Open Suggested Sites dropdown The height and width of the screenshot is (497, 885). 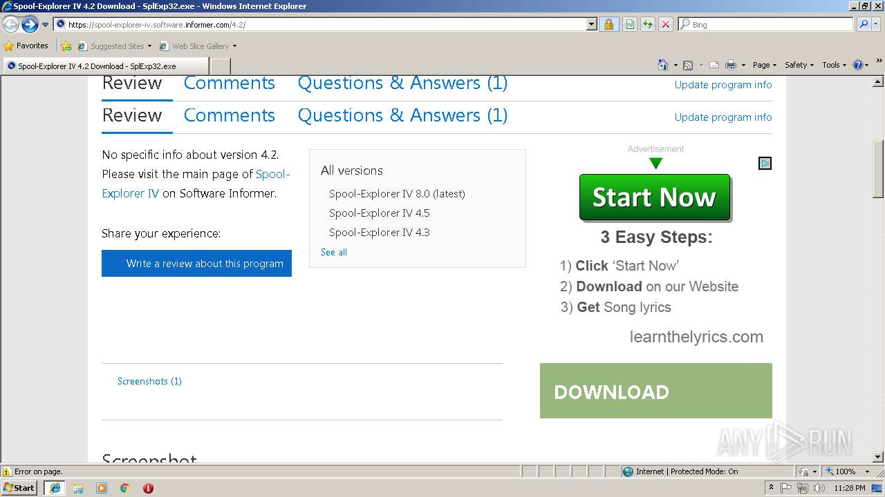115,46
